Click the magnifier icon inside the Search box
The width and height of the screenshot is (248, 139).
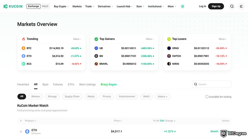coord(196,84)
